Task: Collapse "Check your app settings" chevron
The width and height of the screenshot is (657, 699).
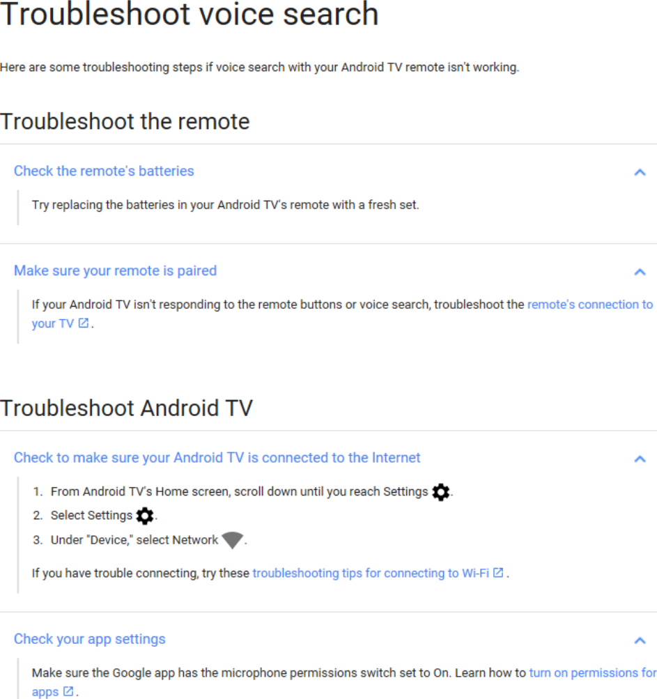Action: (640, 640)
